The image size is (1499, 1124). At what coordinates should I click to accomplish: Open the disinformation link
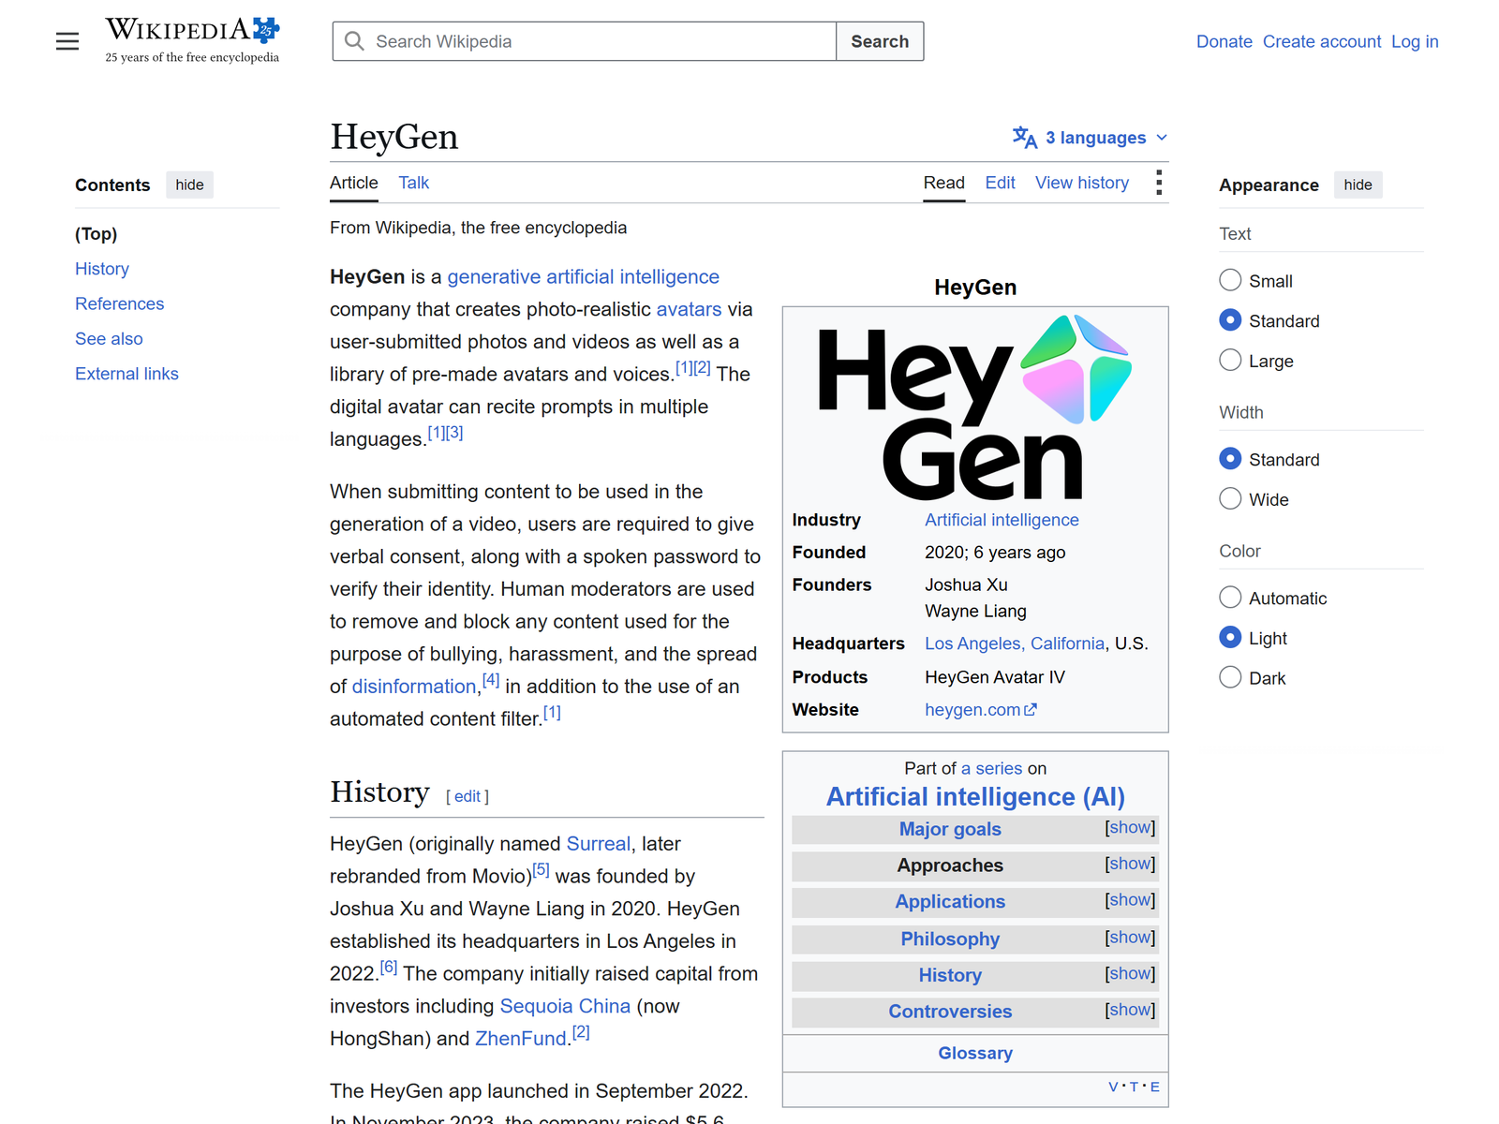pyautogui.click(x=414, y=687)
